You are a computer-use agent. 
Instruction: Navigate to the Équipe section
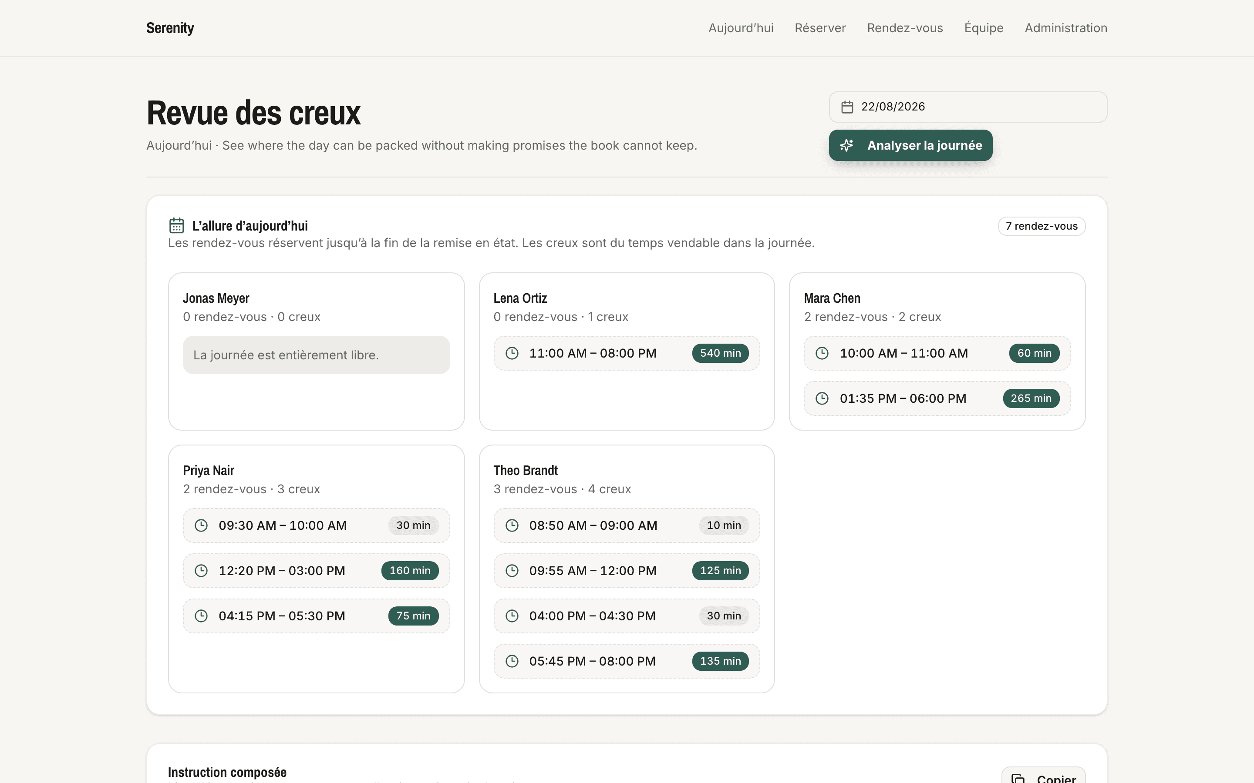[x=984, y=28]
